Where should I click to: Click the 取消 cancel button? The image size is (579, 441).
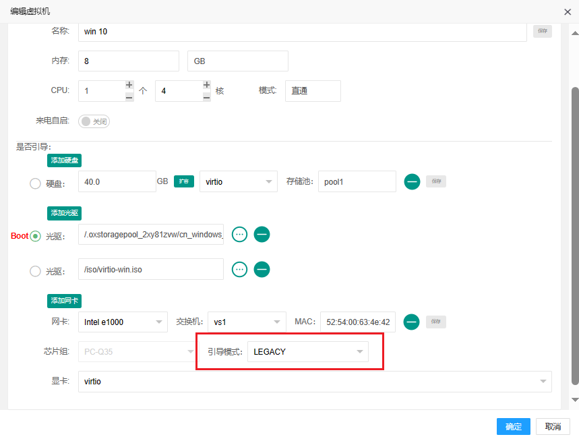coord(553,426)
